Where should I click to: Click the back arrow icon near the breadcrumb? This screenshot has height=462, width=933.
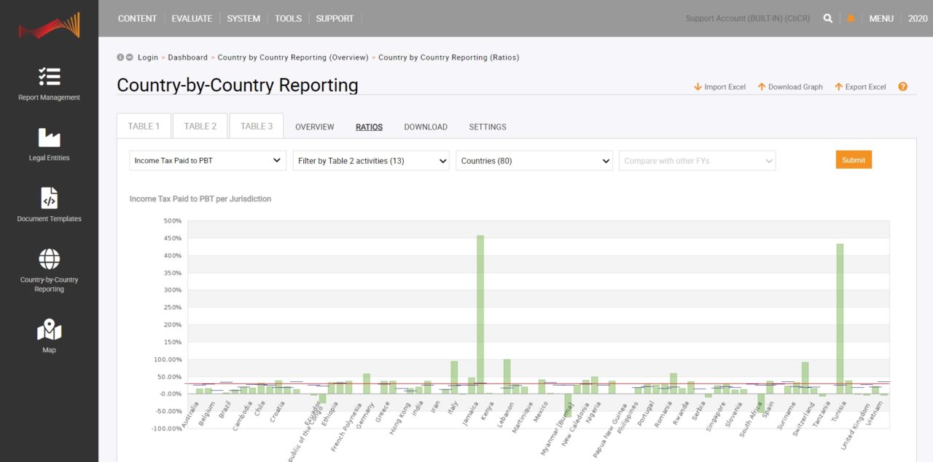[130, 57]
